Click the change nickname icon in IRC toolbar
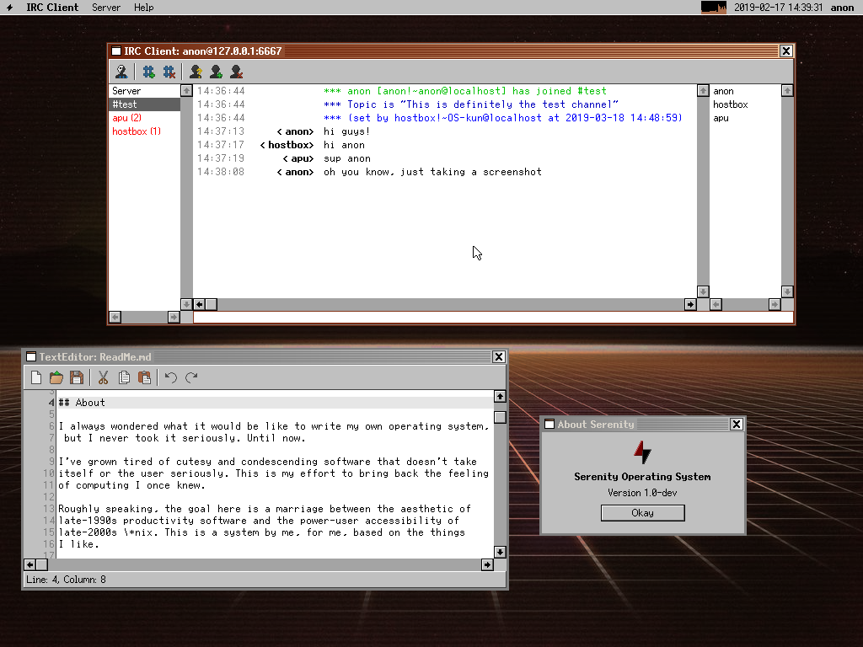Image resolution: width=863 pixels, height=647 pixels. click(122, 72)
